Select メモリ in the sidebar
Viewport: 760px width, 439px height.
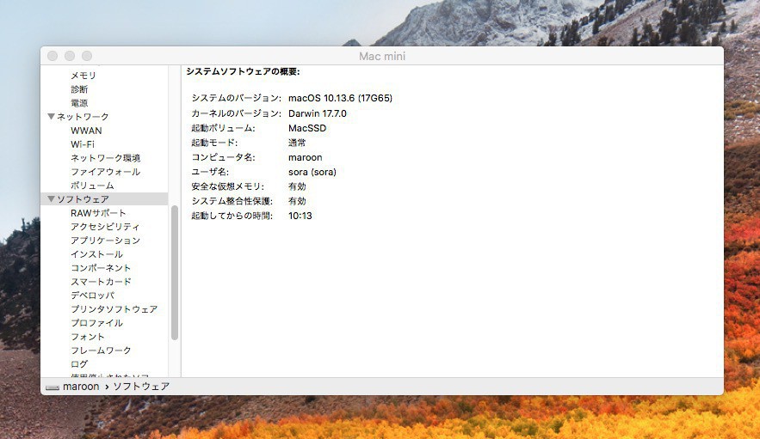pos(83,76)
